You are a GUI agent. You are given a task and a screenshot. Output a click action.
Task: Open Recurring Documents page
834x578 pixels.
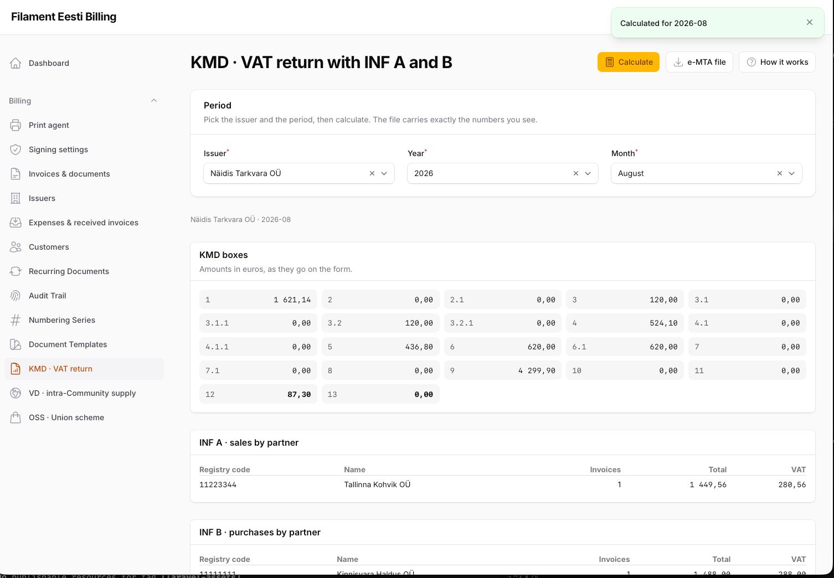click(x=84, y=271)
